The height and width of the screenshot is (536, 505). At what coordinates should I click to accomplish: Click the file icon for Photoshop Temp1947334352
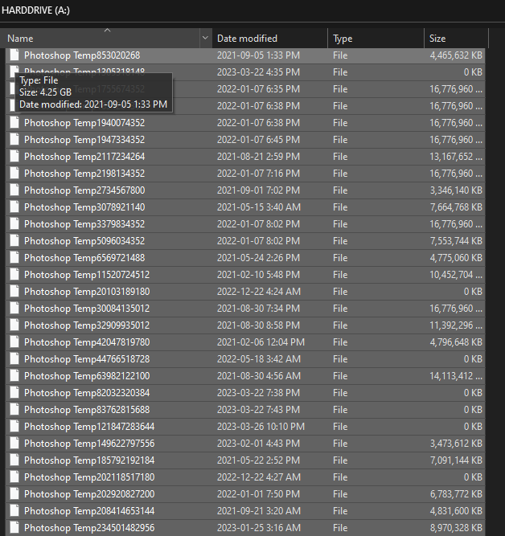point(14,140)
